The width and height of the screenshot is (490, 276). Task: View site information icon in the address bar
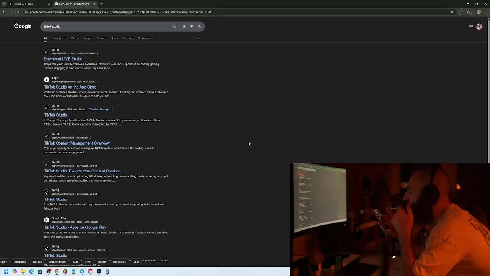(x=26, y=12)
